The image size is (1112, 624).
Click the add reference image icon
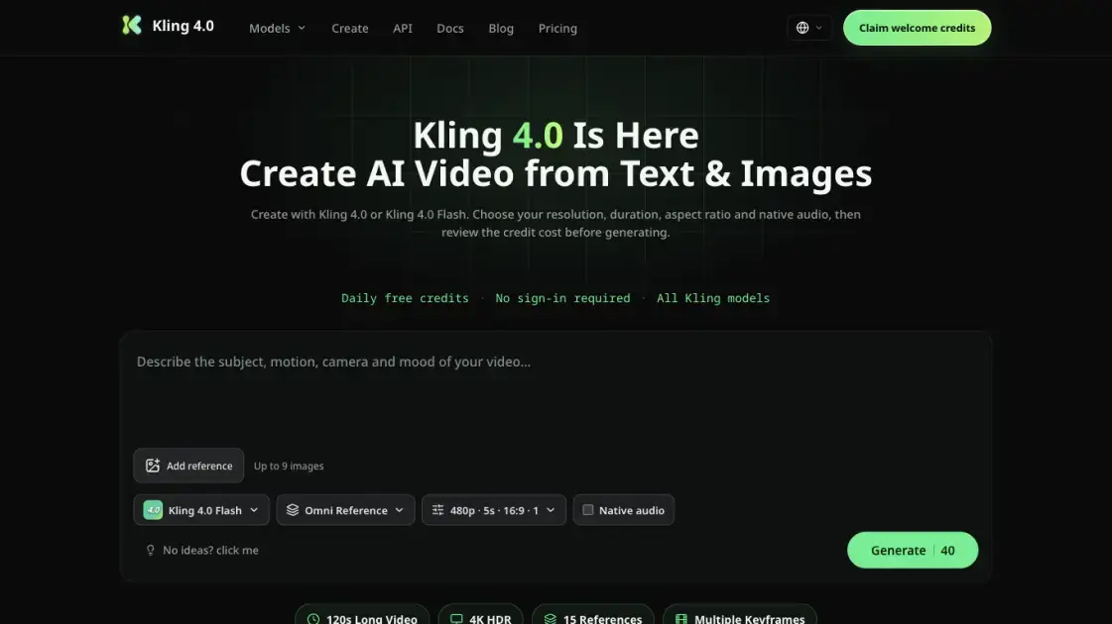coord(153,466)
